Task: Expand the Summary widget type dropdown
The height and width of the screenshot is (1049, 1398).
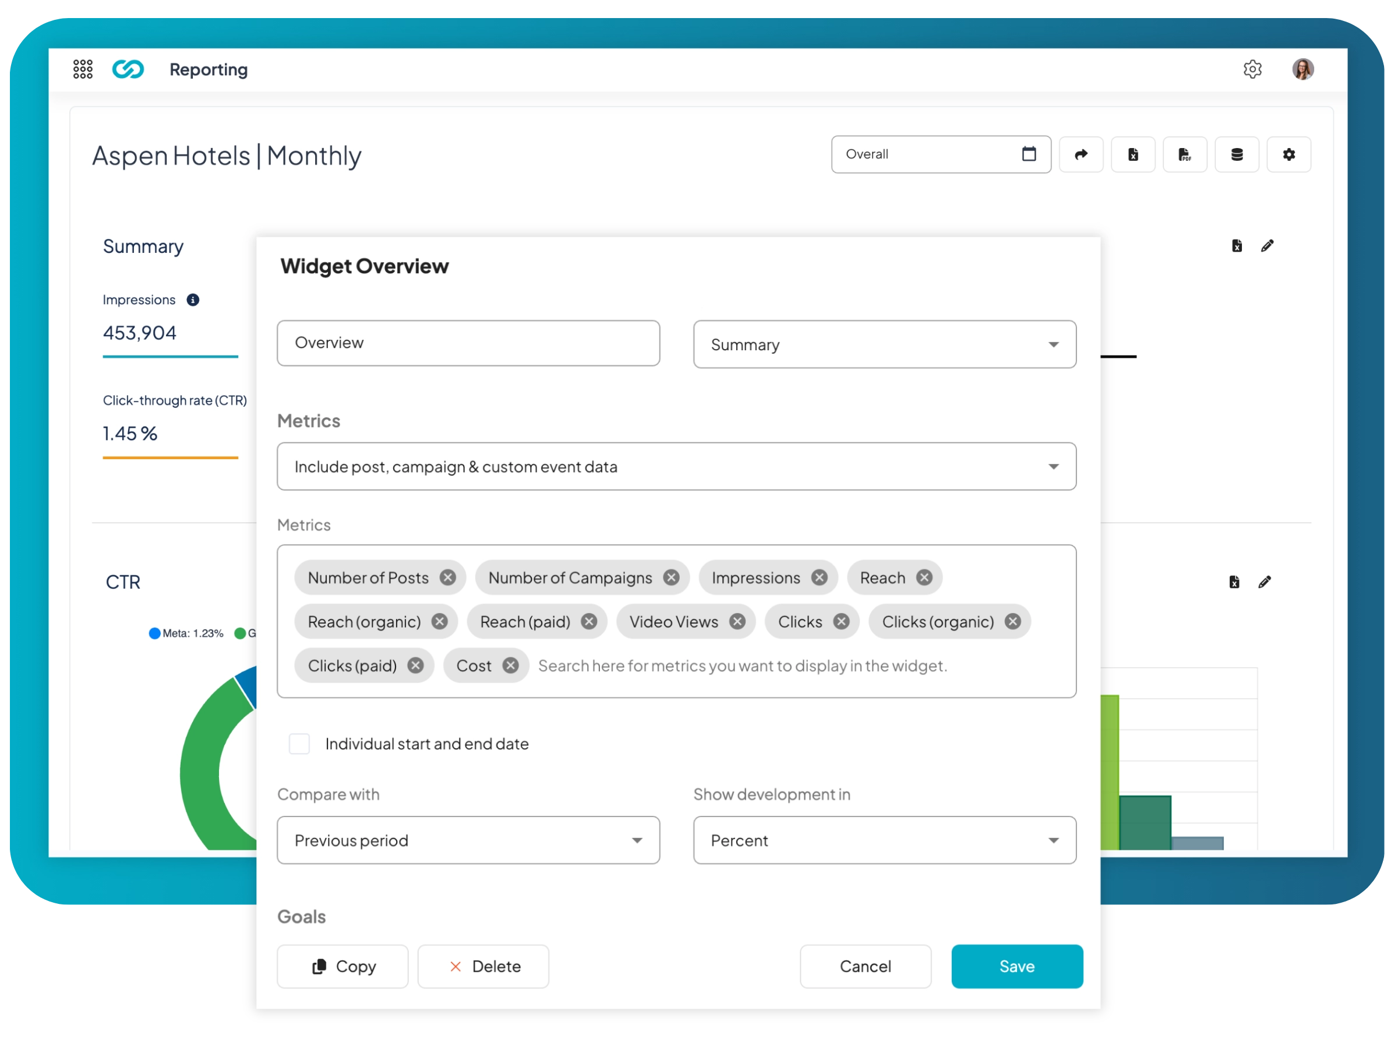Action: click(x=884, y=344)
